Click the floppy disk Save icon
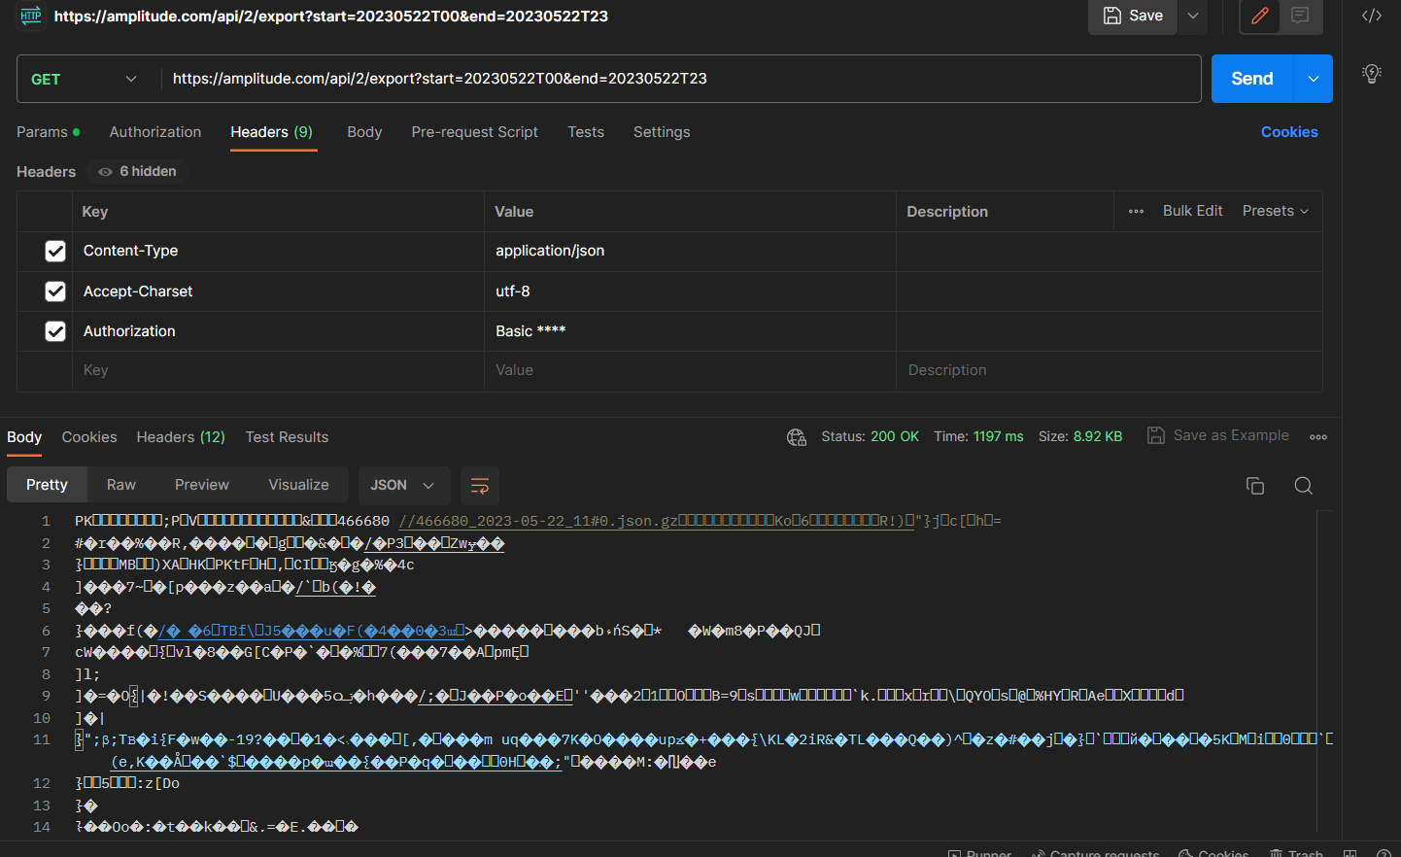1401x857 pixels. coord(1112,16)
